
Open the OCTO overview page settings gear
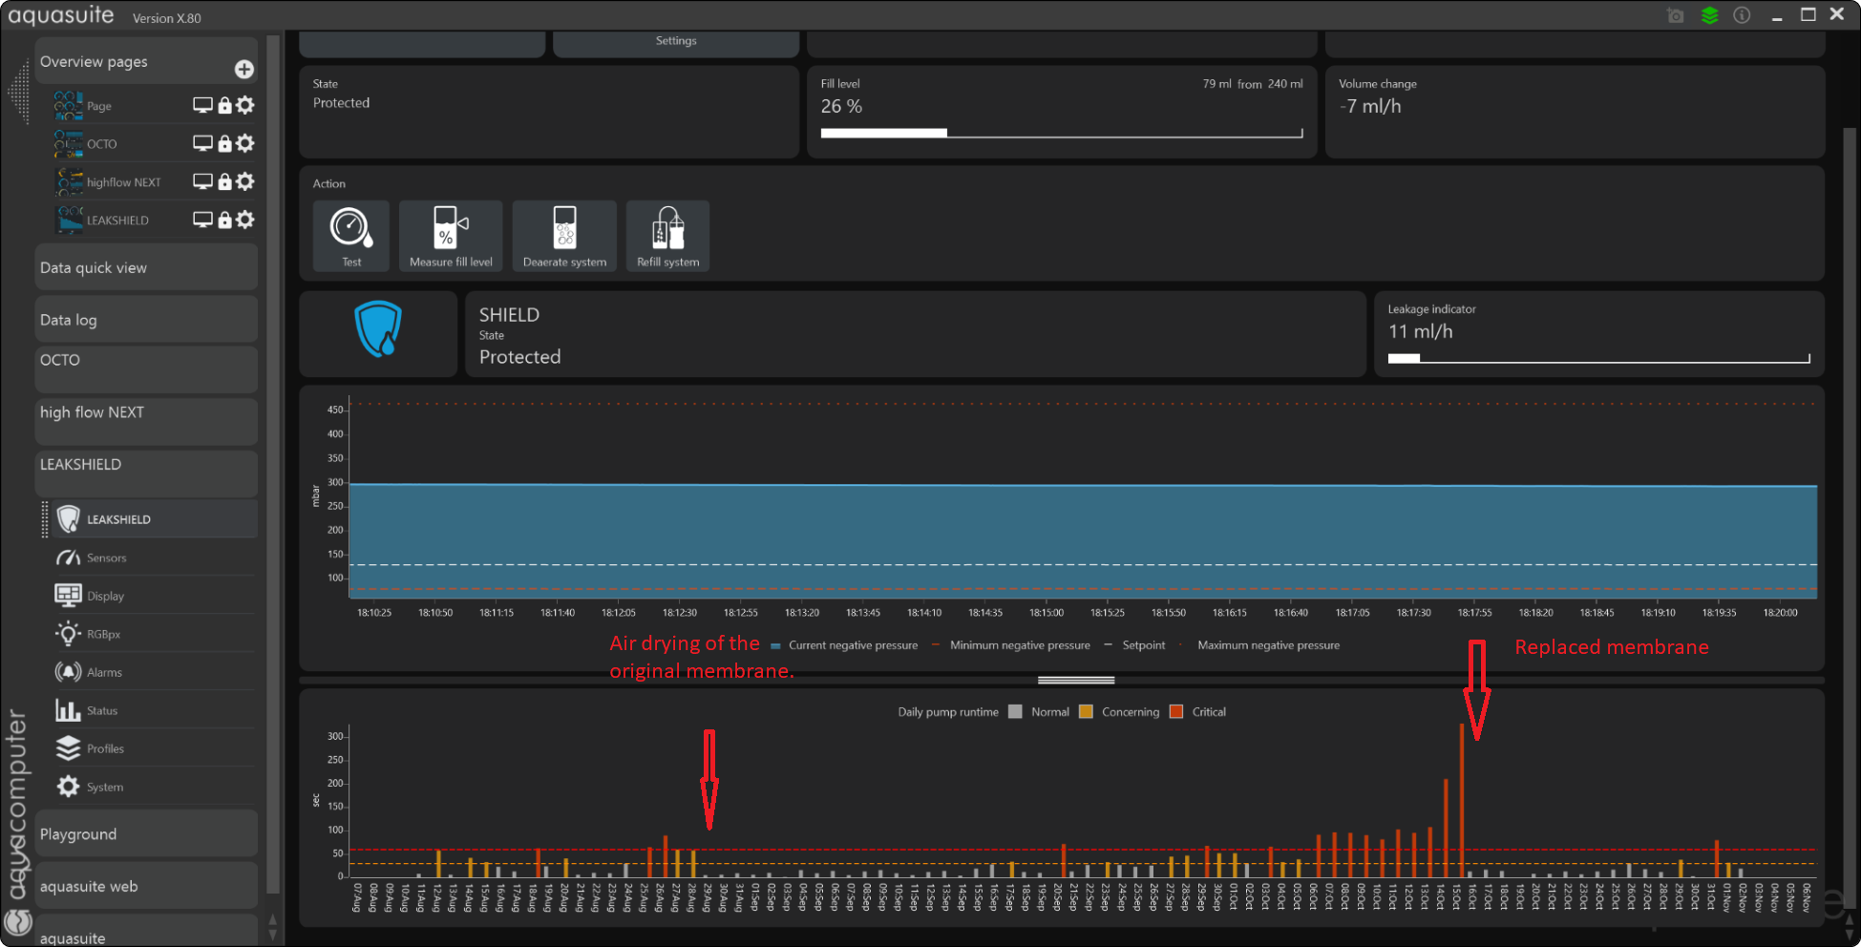245,143
